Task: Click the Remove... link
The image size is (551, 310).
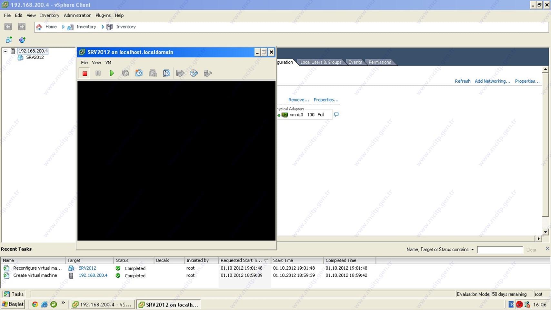Action: point(298,100)
